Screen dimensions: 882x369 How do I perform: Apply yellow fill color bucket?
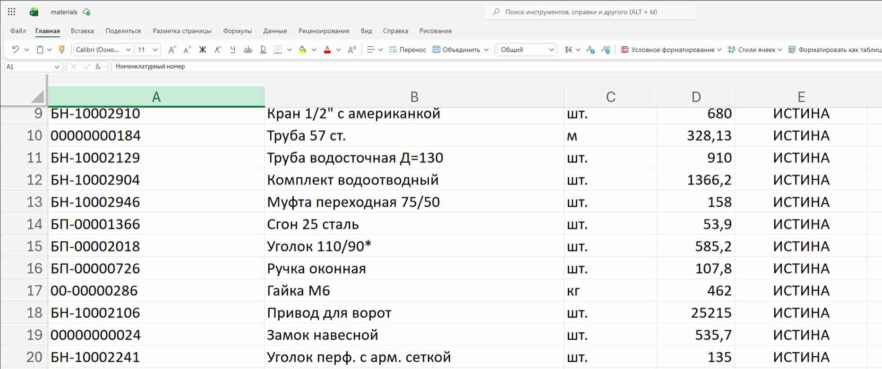point(303,50)
